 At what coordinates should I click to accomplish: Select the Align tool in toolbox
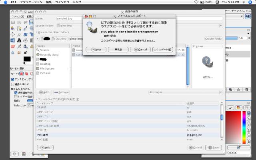(x=13, y=34)
